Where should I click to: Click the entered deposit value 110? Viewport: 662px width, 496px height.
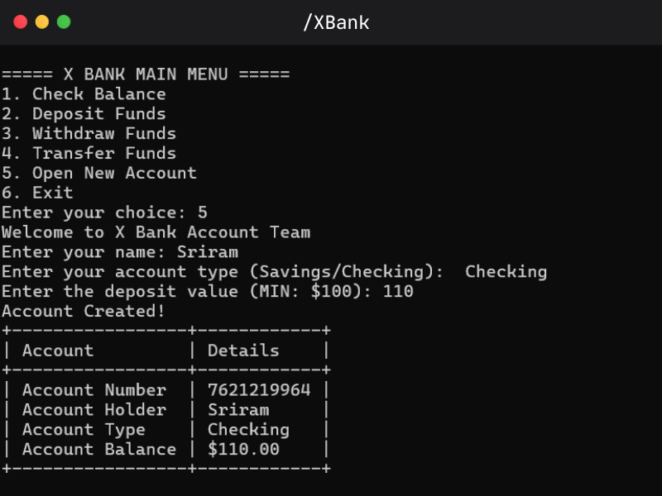coord(398,292)
